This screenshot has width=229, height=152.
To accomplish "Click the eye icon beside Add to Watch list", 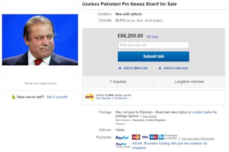I will (x=120, y=68).
